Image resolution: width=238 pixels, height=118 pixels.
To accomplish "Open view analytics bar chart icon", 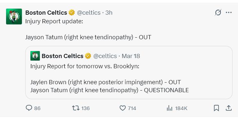I will coord(170,108).
